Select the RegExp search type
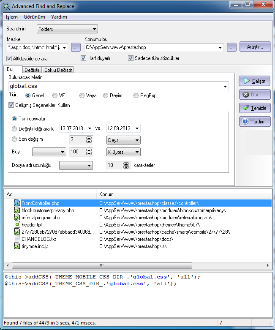Viewport: 275px width, 330px height. [136, 95]
